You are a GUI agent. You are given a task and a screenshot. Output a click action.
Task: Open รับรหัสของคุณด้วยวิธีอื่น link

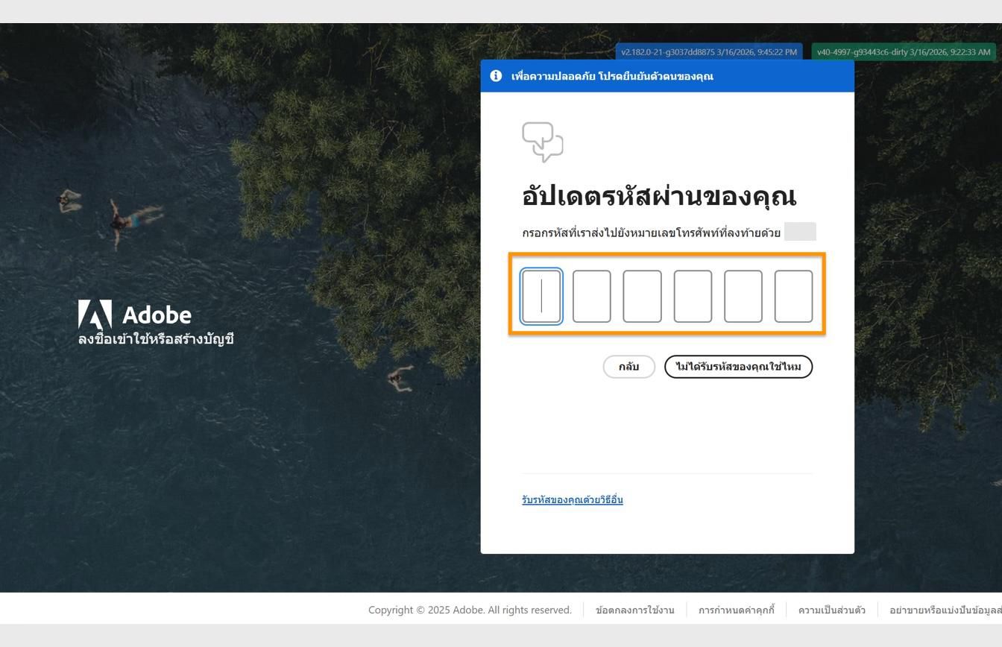pyautogui.click(x=573, y=499)
